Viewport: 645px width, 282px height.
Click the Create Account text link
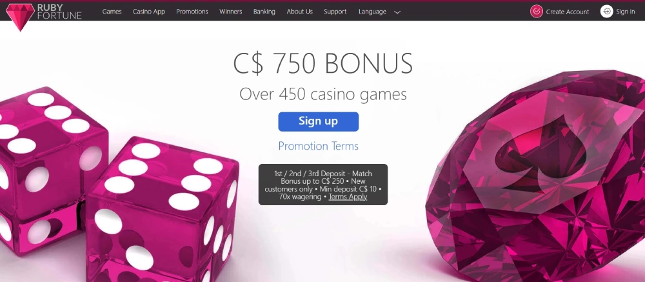pos(567,12)
